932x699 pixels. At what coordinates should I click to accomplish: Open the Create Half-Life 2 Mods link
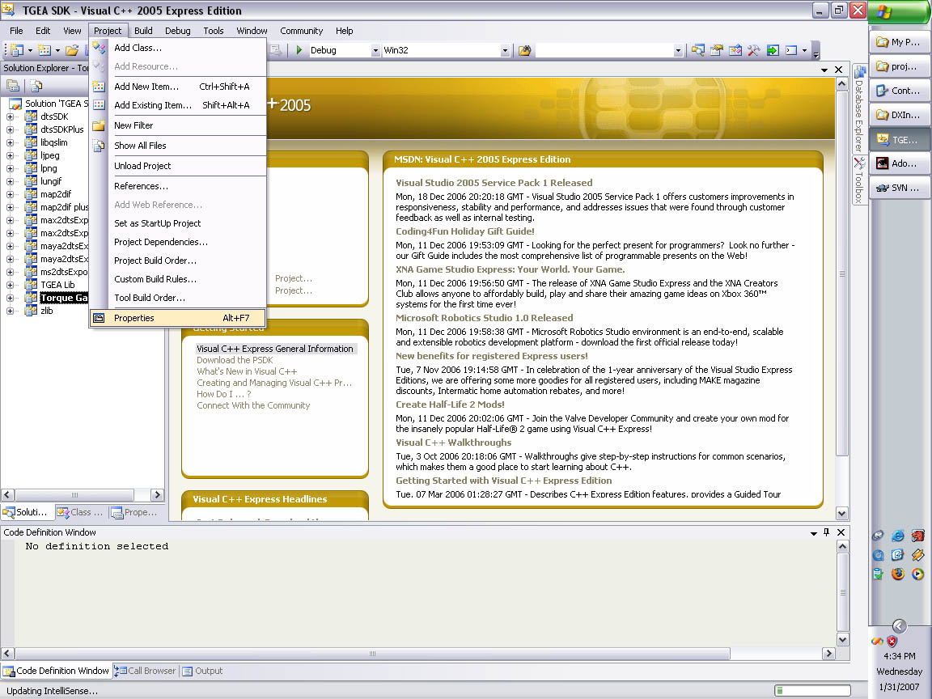450,405
